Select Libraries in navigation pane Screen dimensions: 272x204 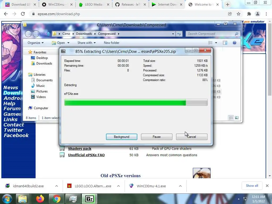coord(40,74)
